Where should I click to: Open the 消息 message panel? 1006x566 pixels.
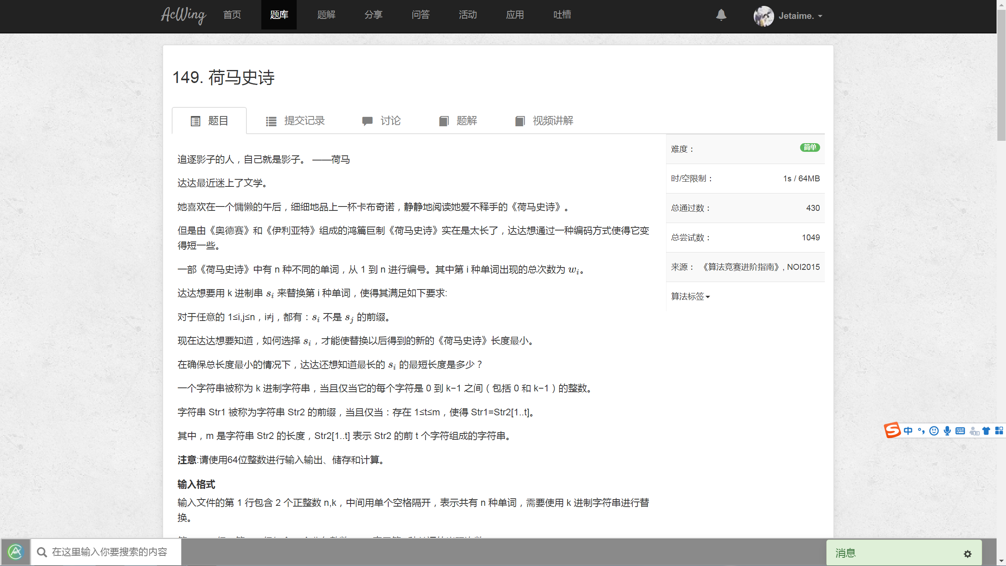click(x=846, y=553)
